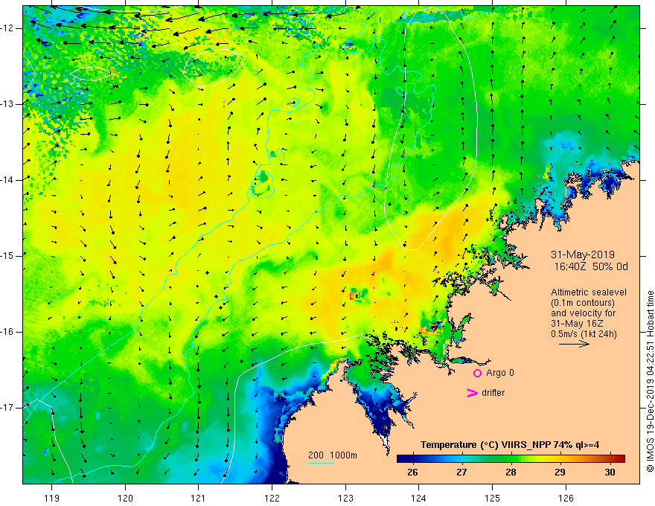Click the 'Temperature (°C) VIIRS_NPP 74% ql>=4' title
Screen dimensions: 655x506
pyautogui.click(x=510, y=445)
